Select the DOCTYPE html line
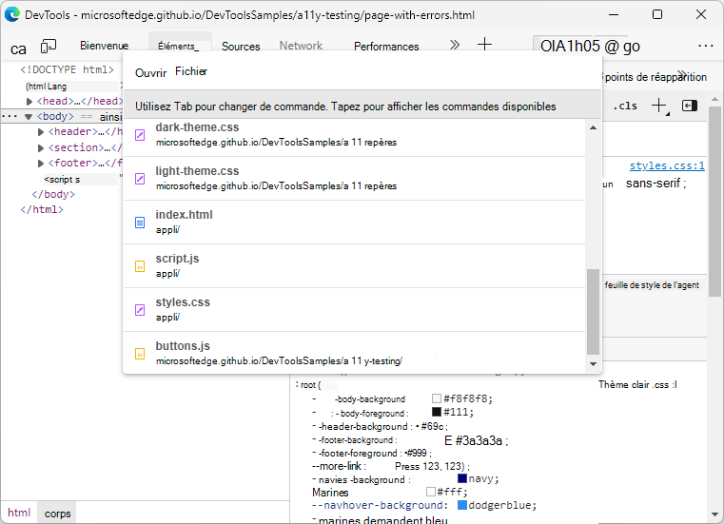Screen dimensions: 724x524 67,69
